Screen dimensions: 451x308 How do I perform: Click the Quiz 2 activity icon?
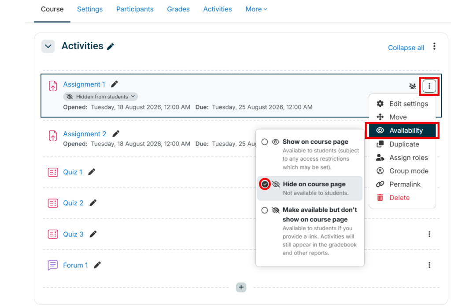[53, 203]
